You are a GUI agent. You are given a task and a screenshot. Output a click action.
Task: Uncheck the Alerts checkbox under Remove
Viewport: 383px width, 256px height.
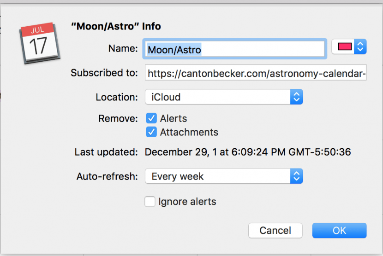[x=151, y=118]
